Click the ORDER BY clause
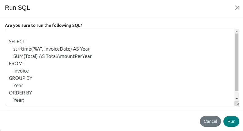Screen dimensions: 243x131 [x=21, y=93]
